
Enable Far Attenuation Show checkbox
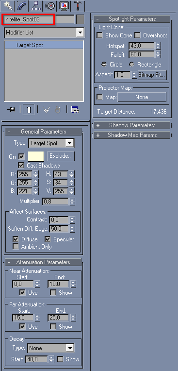(53, 326)
